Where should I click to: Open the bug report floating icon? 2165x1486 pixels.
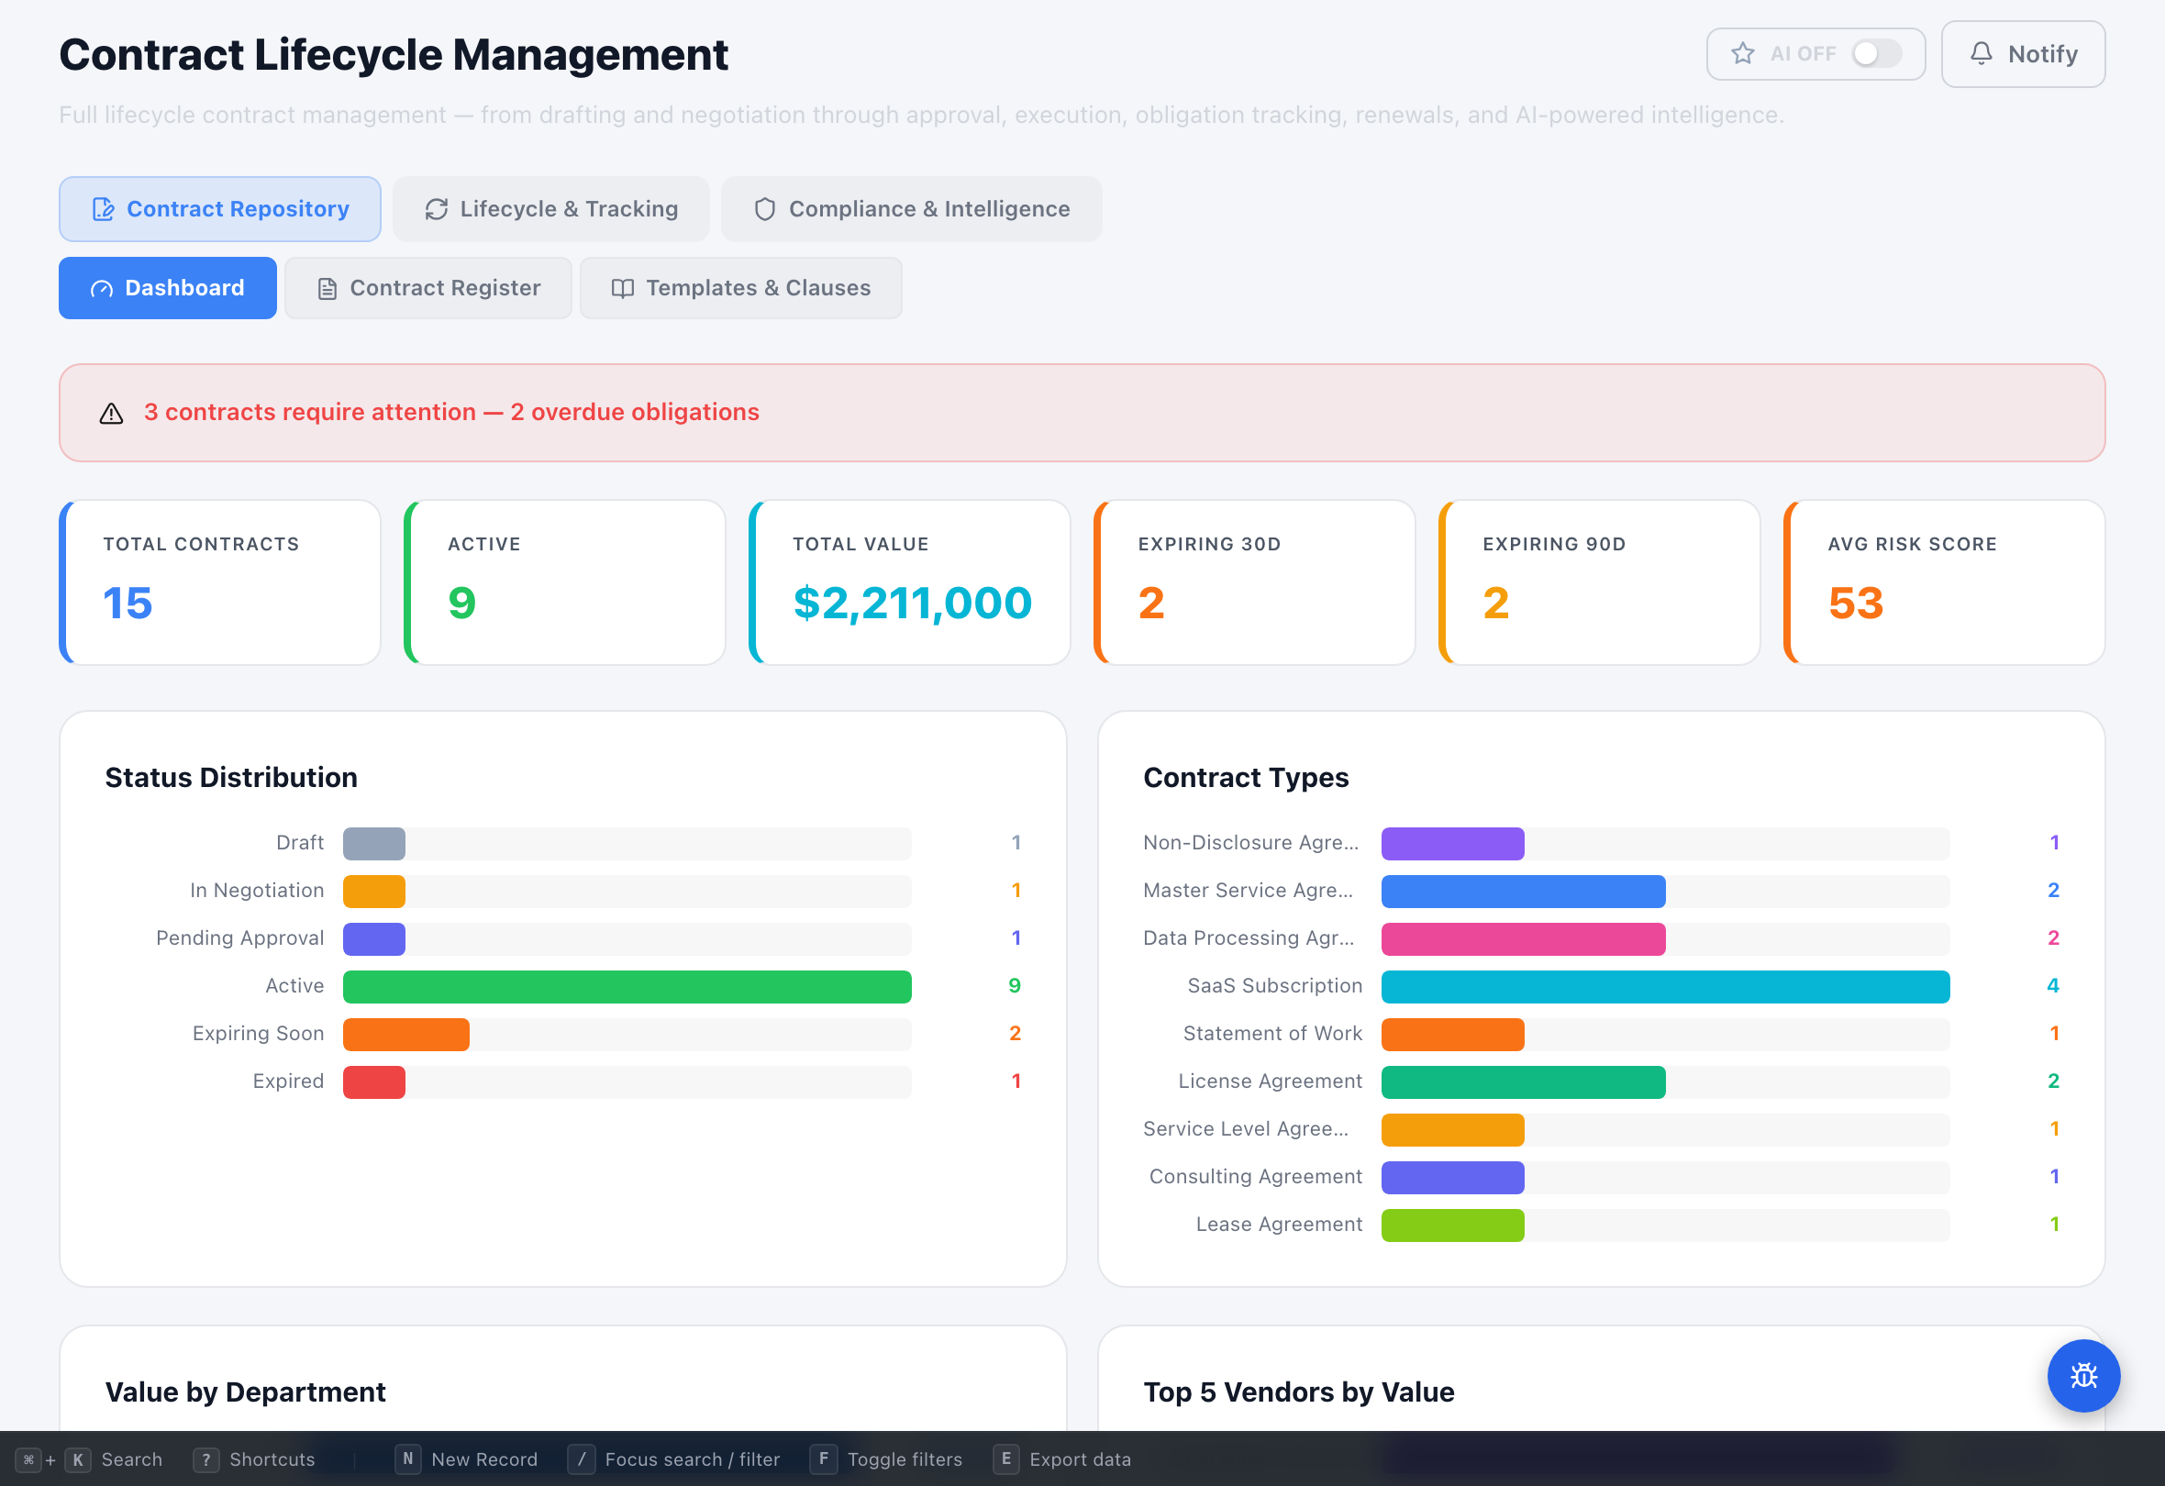tap(2084, 1376)
